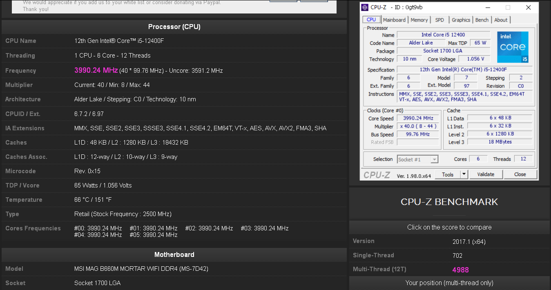This screenshot has width=551, height=290.
Task: Click the Intel Core i5 logo badge
Action: (513, 47)
